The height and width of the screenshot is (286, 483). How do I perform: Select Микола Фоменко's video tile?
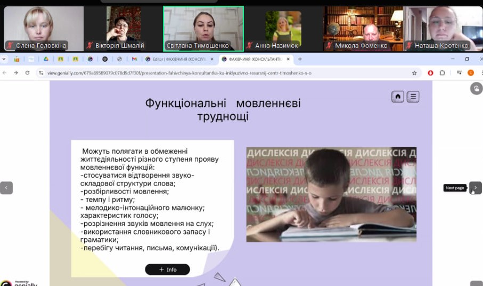point(364,29)
